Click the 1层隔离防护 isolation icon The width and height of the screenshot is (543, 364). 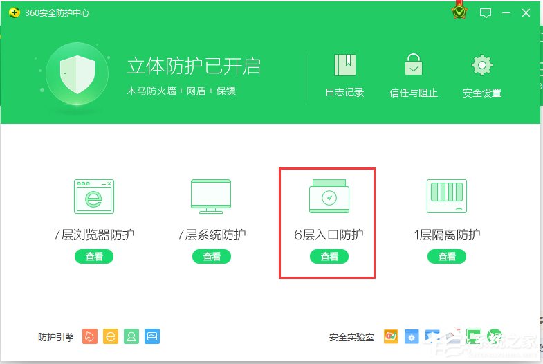(446, 197)
